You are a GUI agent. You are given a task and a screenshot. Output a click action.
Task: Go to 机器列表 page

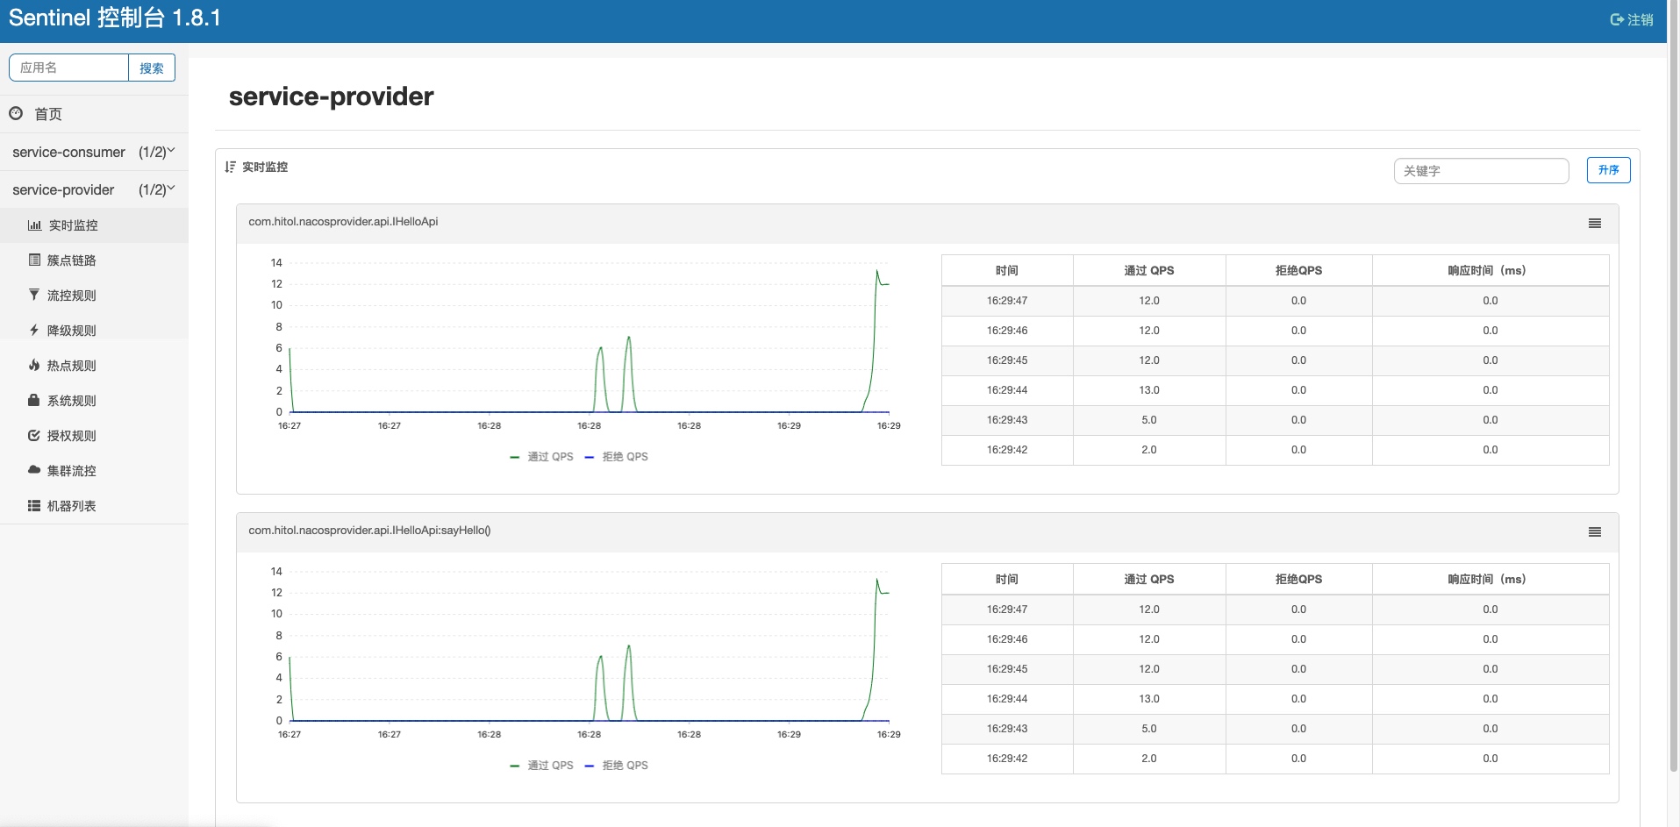click(71, 506)
